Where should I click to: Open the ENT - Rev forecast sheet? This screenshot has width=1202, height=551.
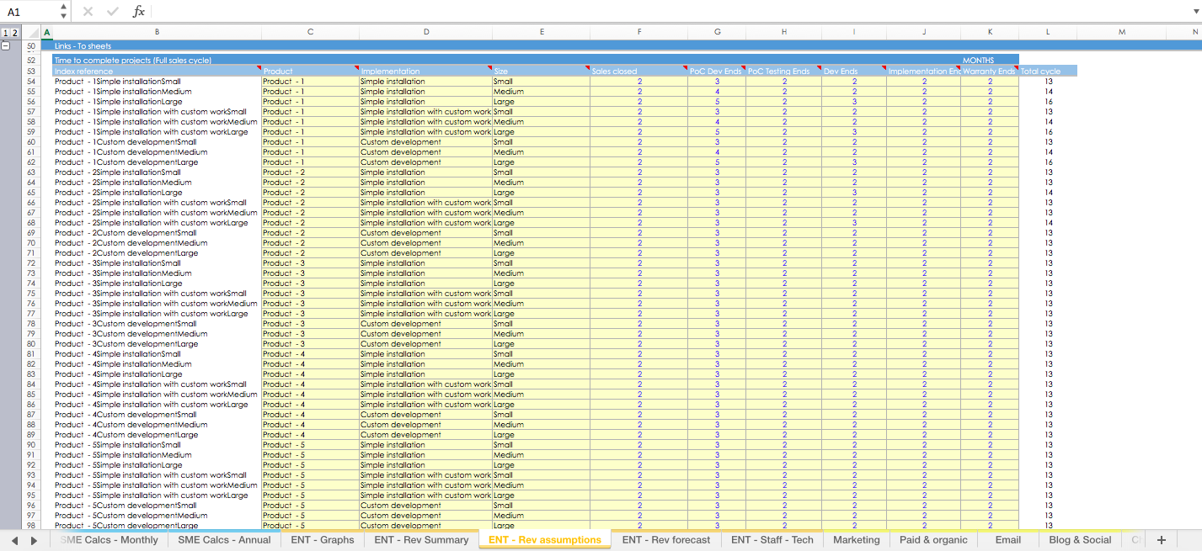click(x=666, y=540)
